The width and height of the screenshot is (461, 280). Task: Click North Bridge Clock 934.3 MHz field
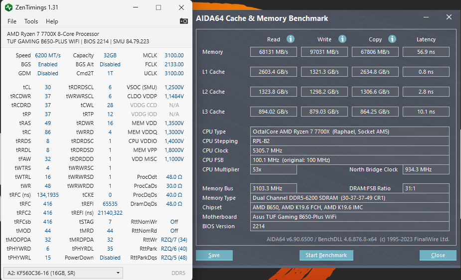click(x=426, y=169)
